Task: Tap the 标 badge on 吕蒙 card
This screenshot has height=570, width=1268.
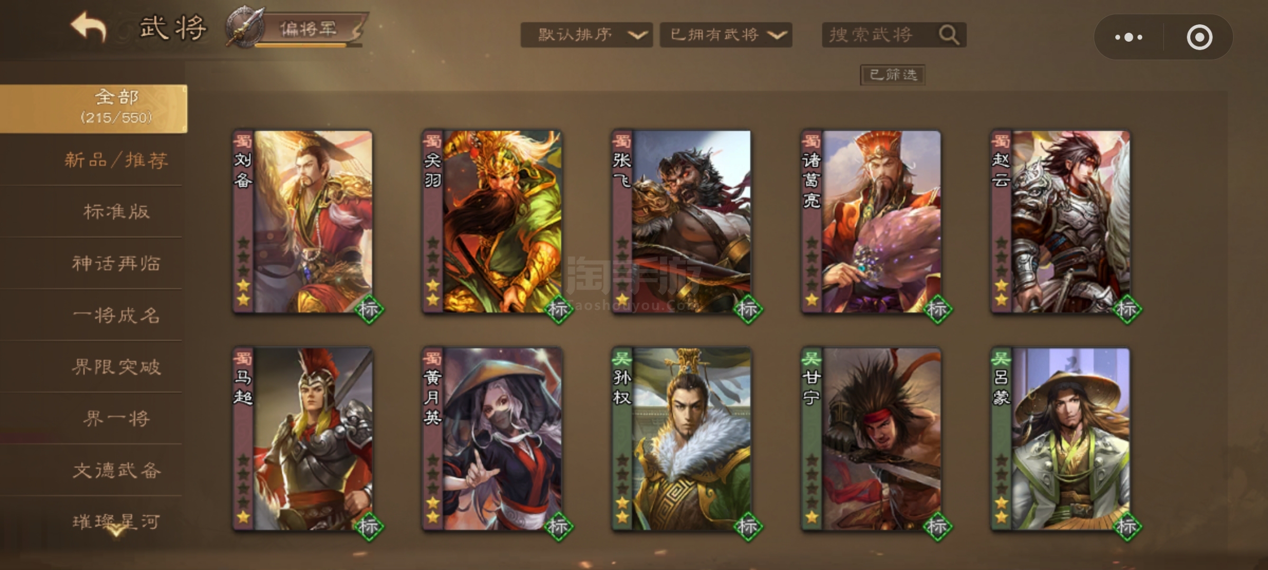Action: [x=1127, y=526]
